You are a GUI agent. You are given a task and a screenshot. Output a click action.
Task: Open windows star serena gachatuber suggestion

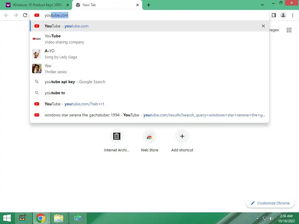click(149, 115)
